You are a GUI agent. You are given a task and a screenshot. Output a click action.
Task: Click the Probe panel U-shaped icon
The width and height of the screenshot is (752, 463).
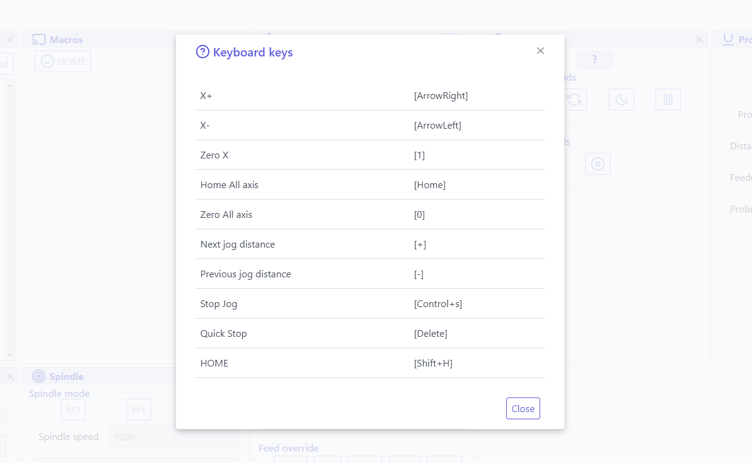click(728, 40)
